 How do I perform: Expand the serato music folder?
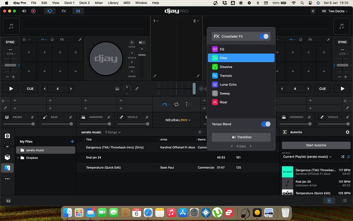point(18,150)
